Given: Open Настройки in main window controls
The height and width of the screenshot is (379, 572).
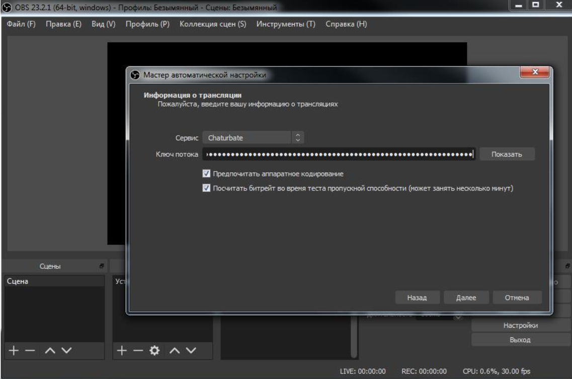Looking at the screenshot, I should pos(521,325).
